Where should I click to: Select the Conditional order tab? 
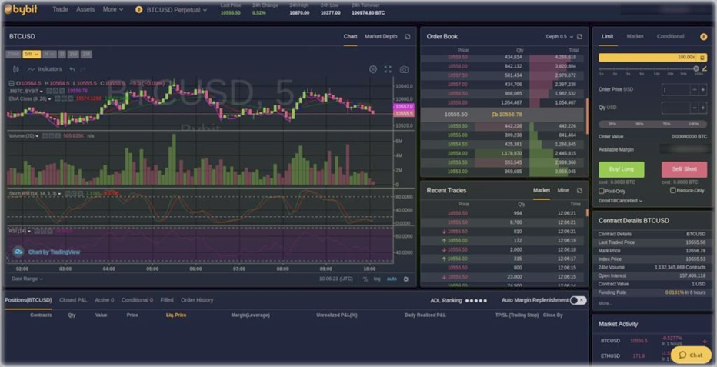[670, 36]
